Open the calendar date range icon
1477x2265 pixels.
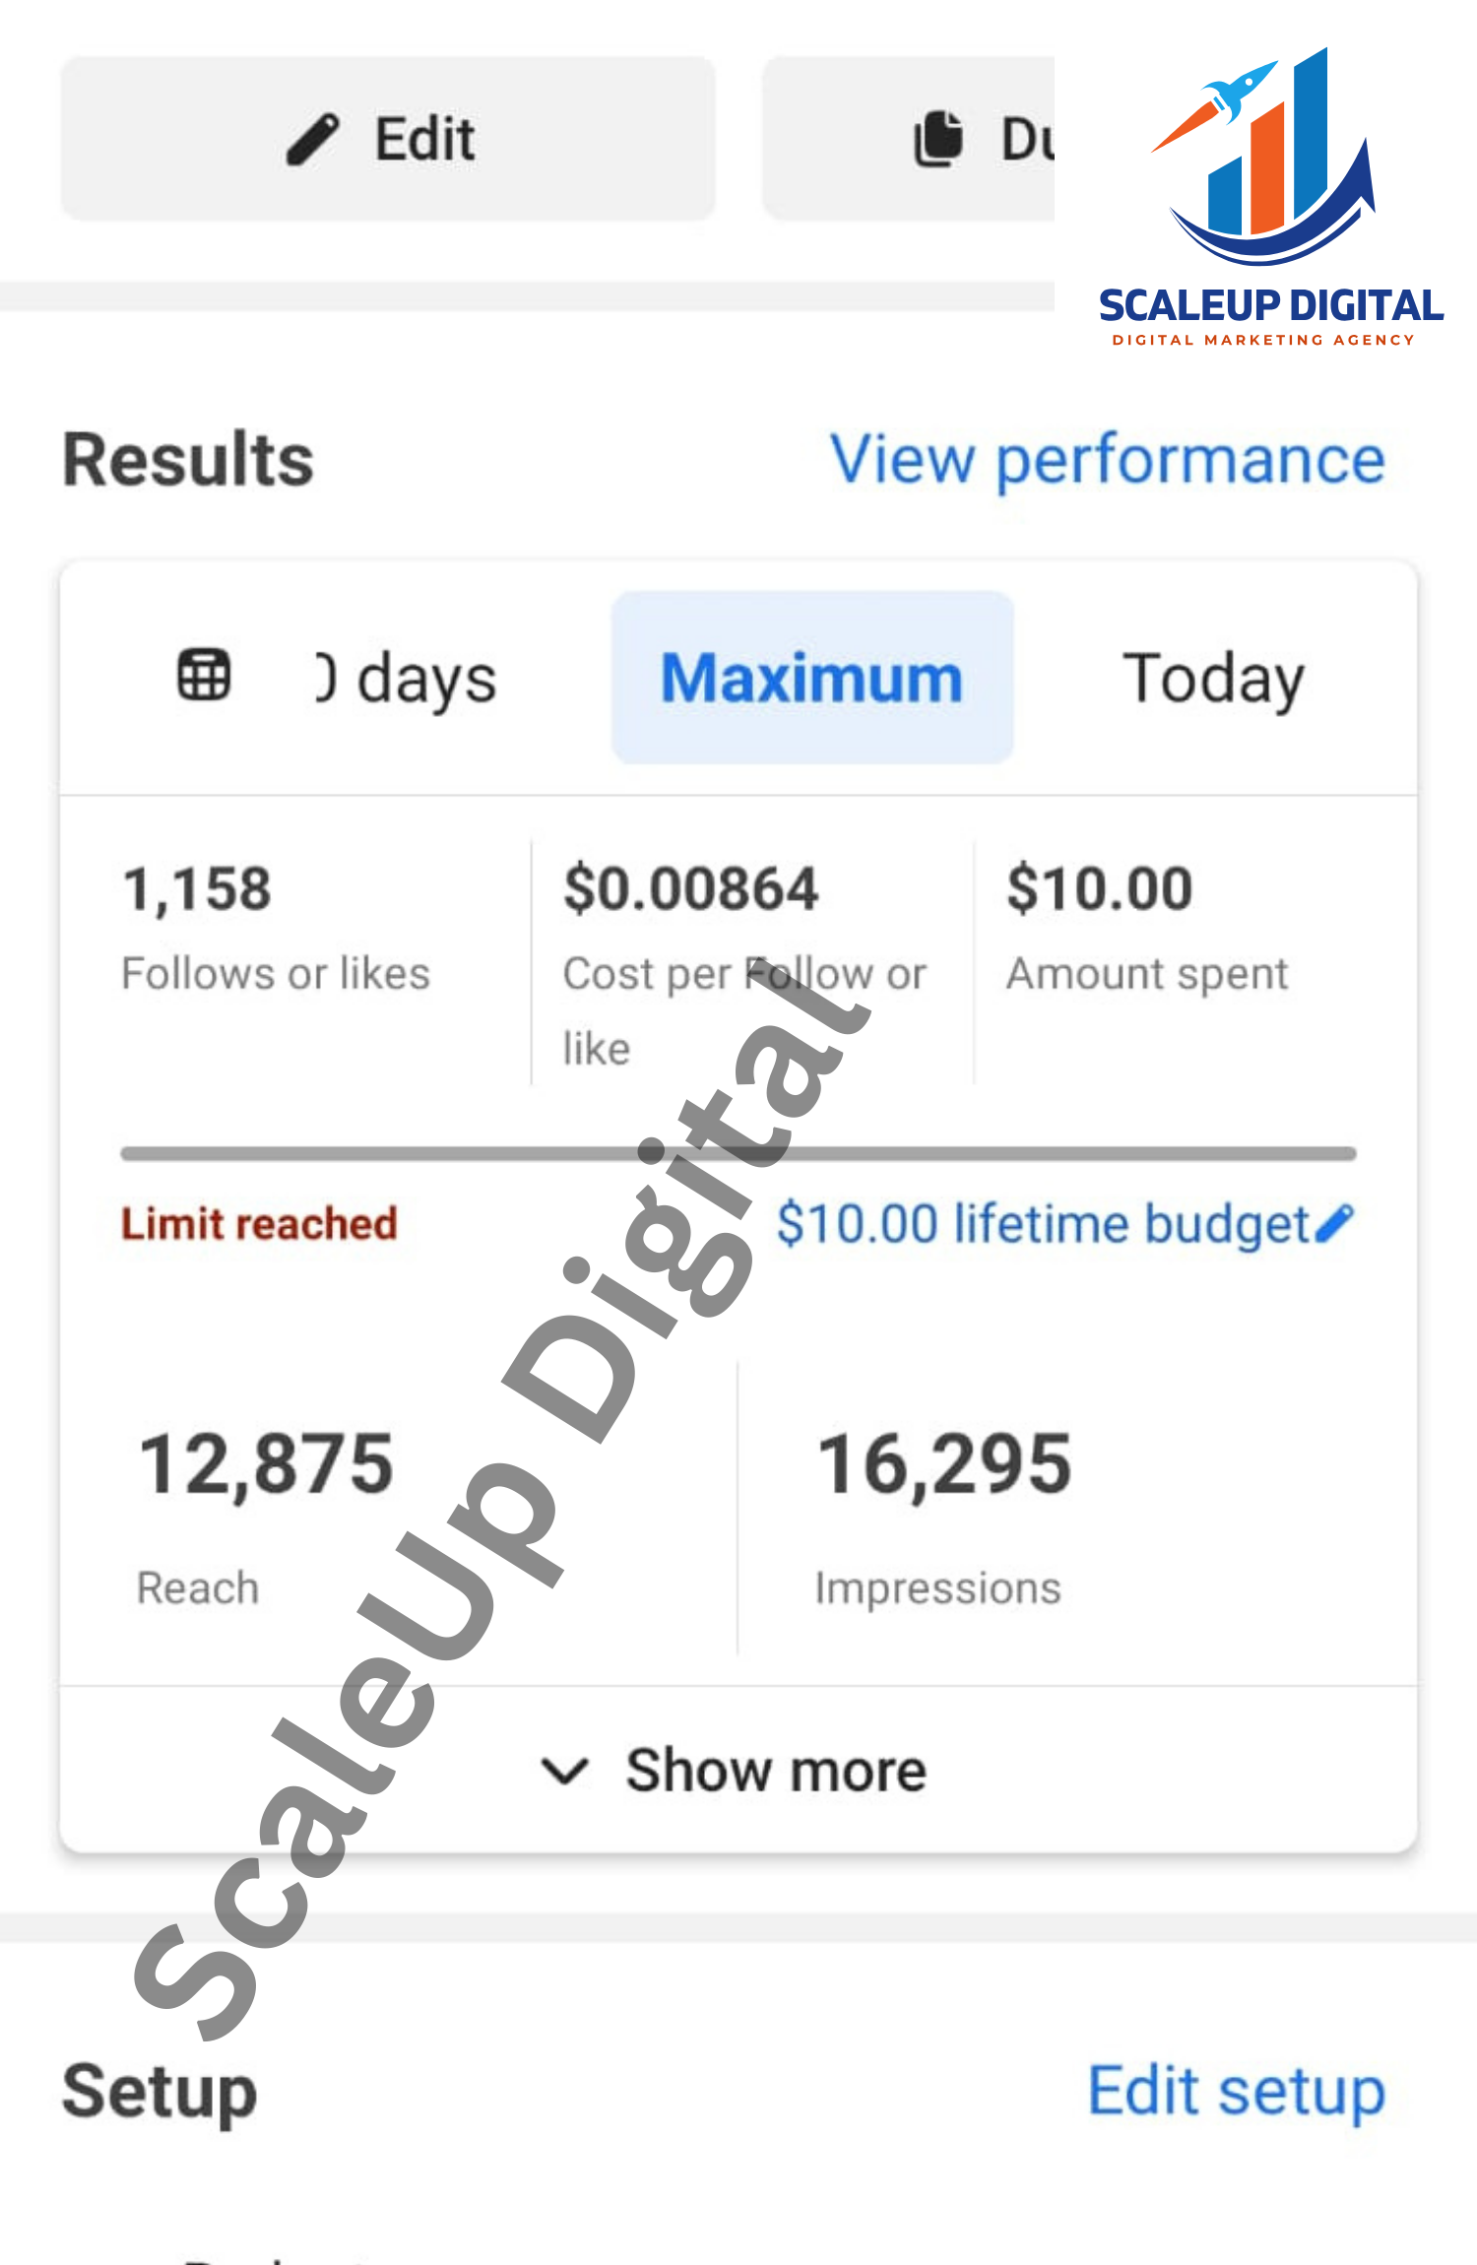[x=204, y=676]
